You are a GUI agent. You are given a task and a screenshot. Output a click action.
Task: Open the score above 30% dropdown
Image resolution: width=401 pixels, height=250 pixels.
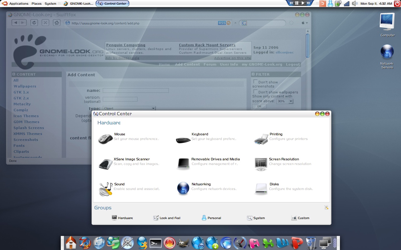[285, 101]
